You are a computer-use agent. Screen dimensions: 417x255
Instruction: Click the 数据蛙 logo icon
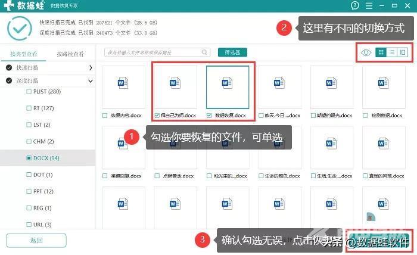tap(9, 5)
